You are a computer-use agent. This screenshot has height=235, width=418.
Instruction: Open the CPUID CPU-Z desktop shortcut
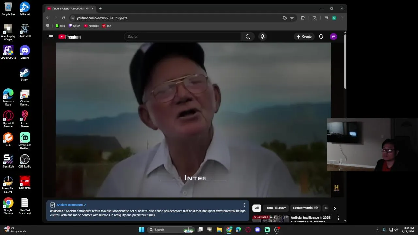coord(8,52)
